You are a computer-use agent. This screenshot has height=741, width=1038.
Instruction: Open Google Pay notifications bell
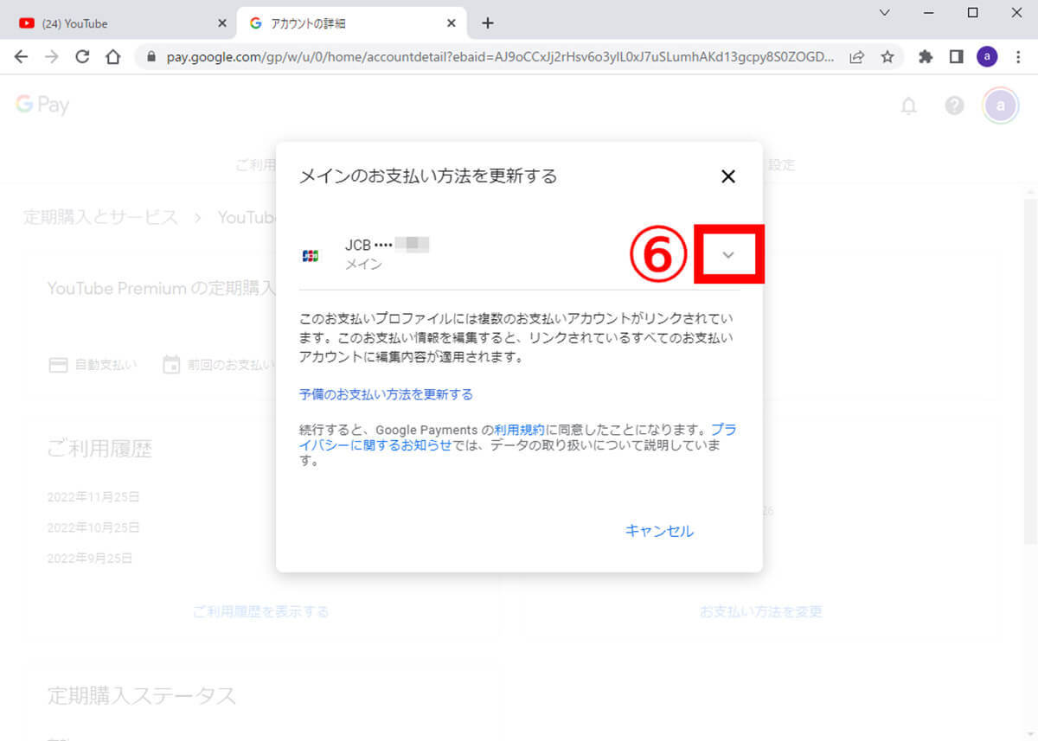(908, 105)
